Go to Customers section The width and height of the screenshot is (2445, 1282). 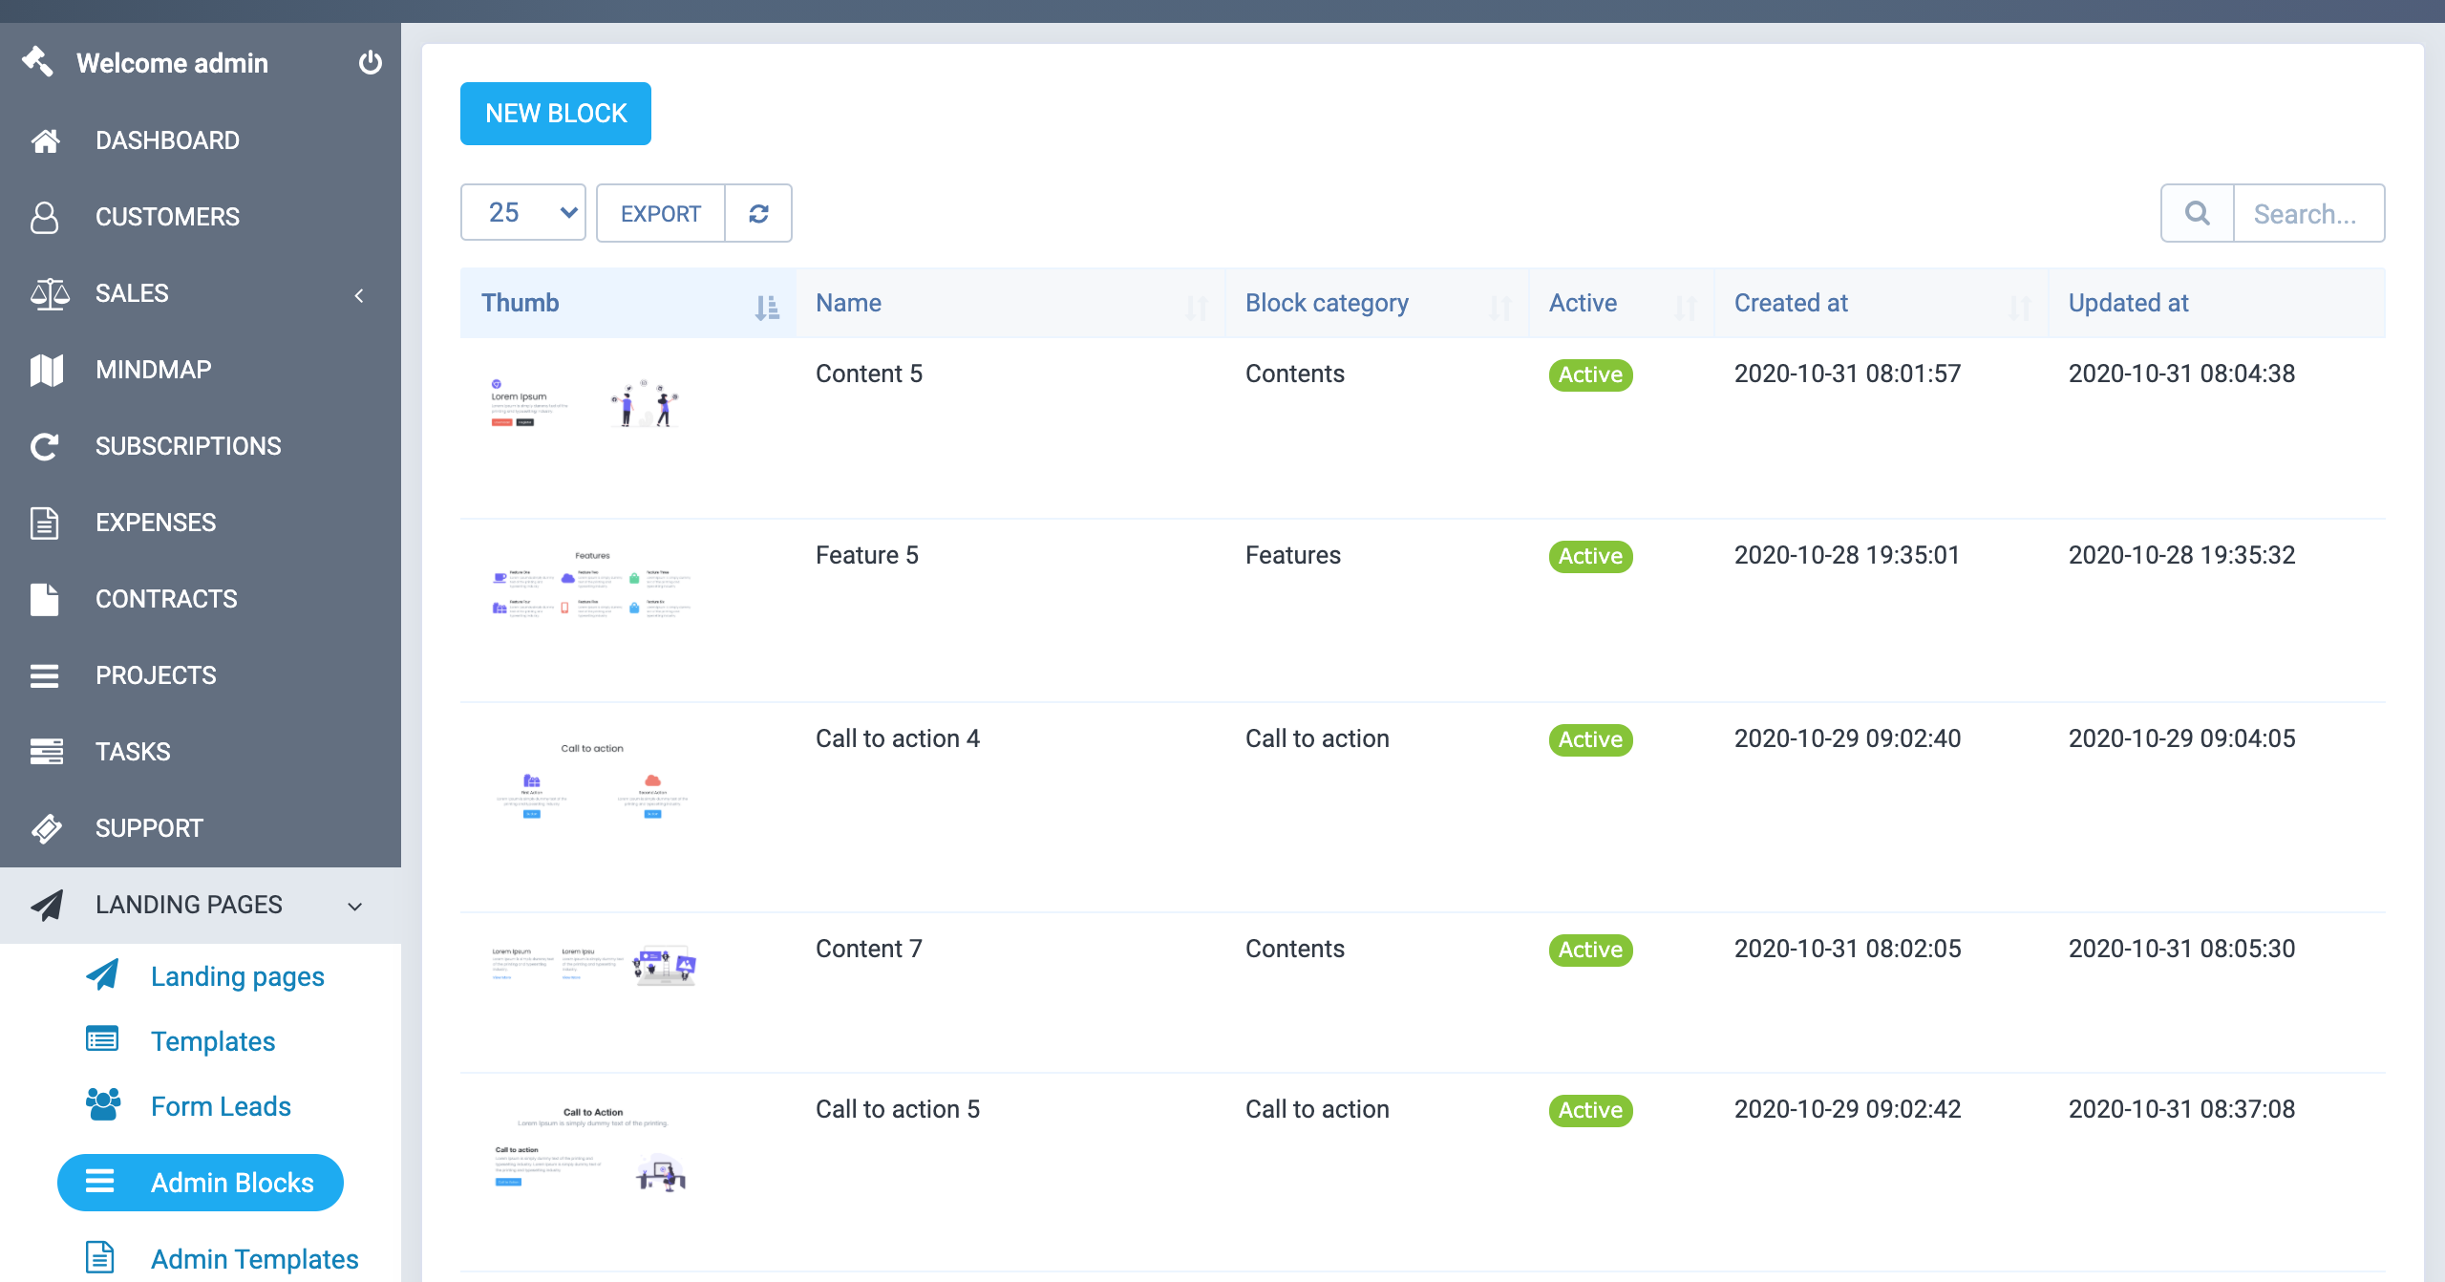coord(167,217)
